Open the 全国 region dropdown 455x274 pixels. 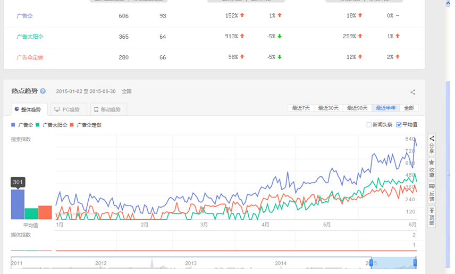point(127,91)
